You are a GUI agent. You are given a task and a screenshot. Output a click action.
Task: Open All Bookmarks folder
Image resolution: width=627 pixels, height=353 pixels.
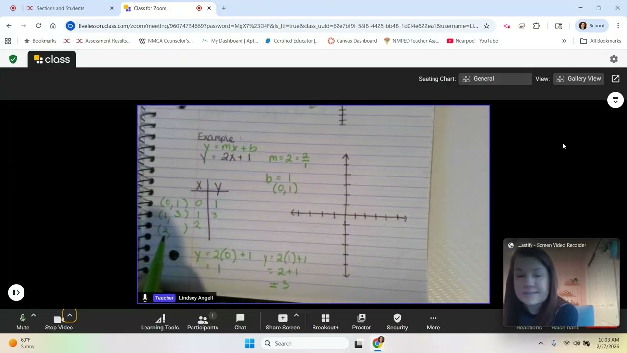[x=601, y=41]
